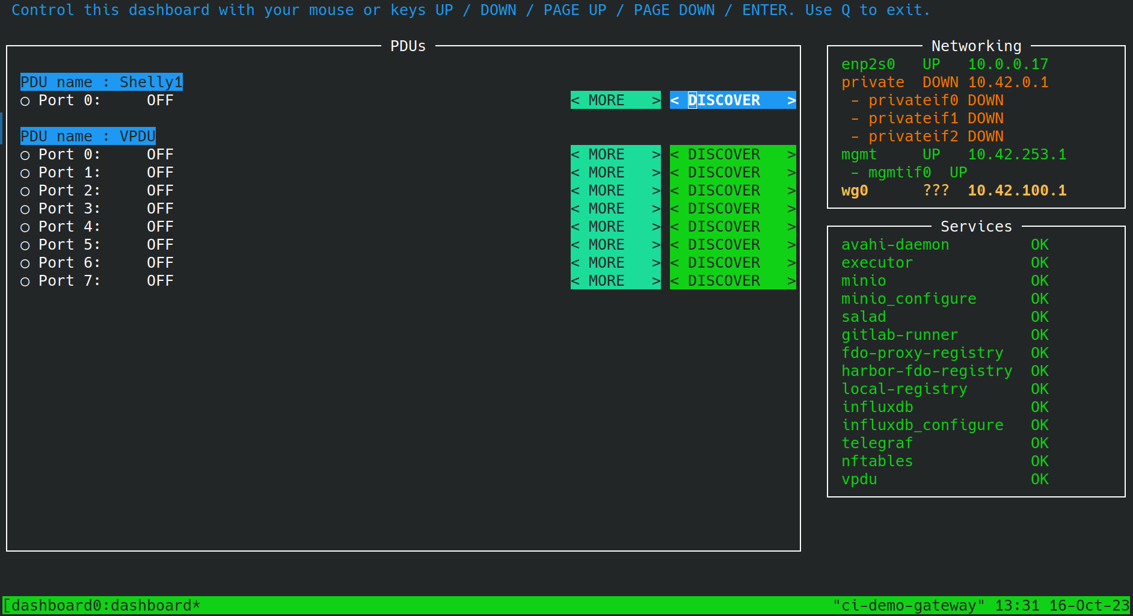
Task: Click the mgmt interface row in Networking
Action: click(859, 154)
